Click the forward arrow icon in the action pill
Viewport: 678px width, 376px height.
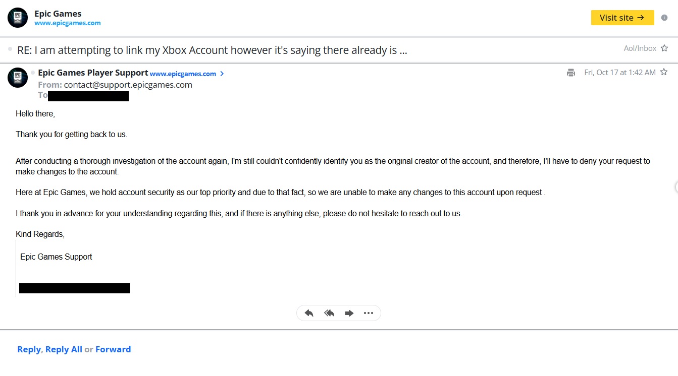coord(349,313)
